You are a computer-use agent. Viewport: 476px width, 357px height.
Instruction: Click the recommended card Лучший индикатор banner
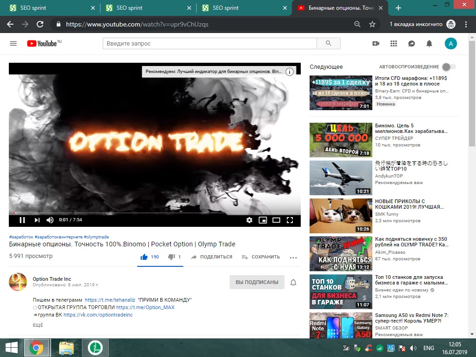click(x=214, y=72)
